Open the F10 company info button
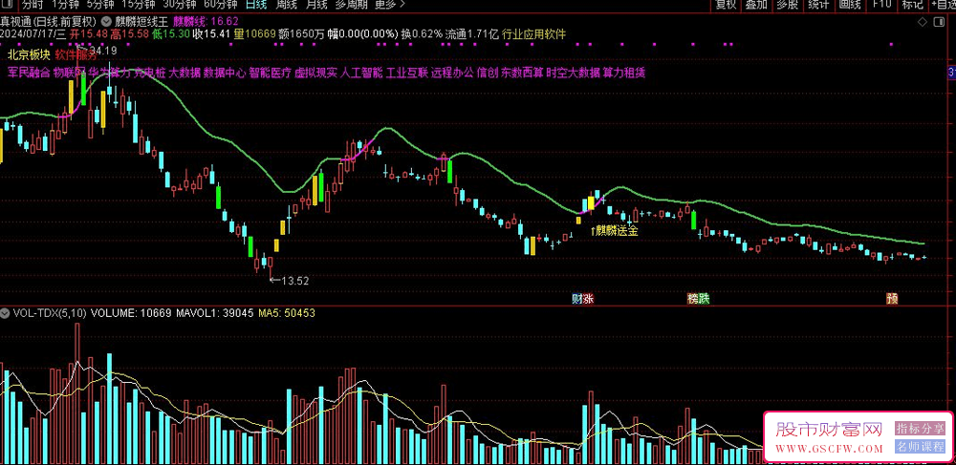The height and width of the screenshot is (465, 956). (881, 4)
